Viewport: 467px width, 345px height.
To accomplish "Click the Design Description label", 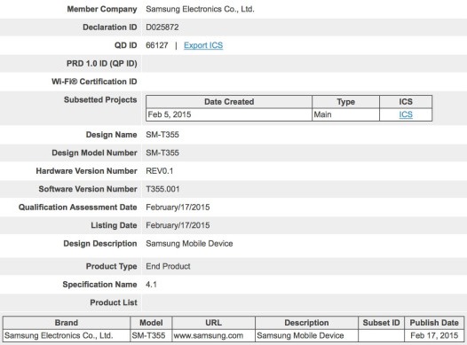I will coord(100,244).
